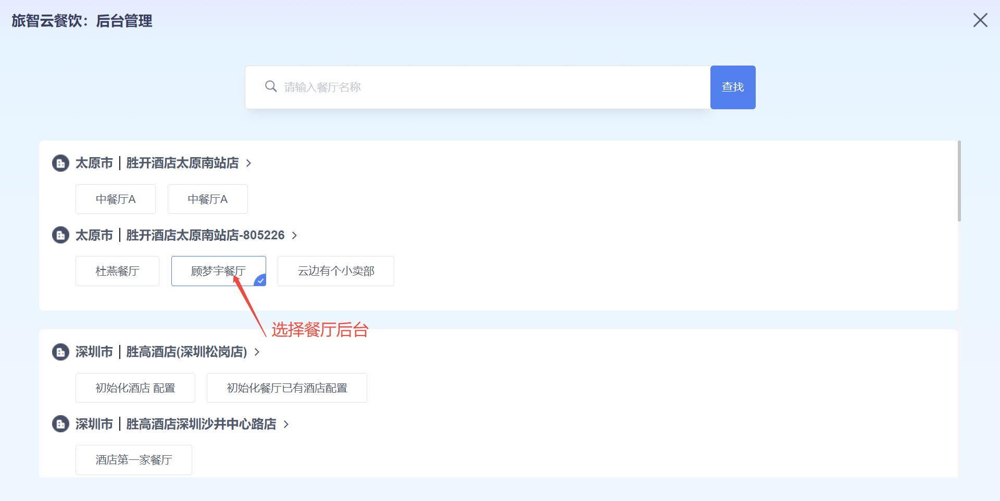Click the 查找 search button
The image size is (1000, 501).
point(733,87)
